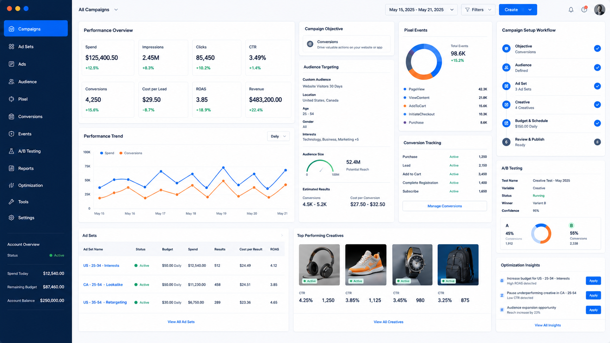Toggle the Spend series in chart legend
The height and width of the screenshot is (343, 610).
tap(107, 153)
